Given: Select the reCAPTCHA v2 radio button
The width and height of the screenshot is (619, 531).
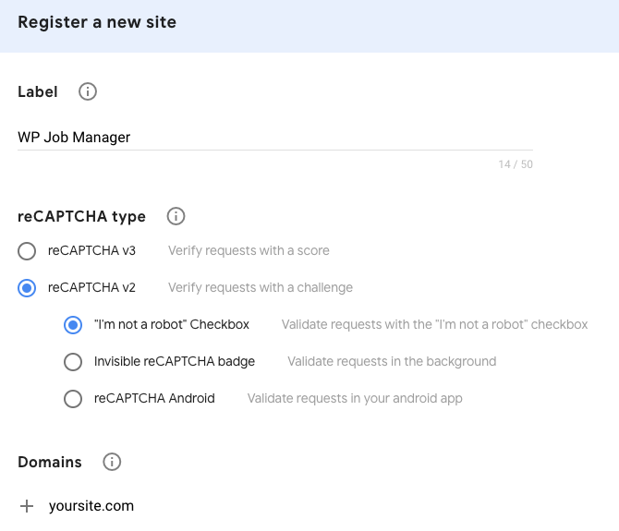Looking at the screenshot, I should click(x=27, y=288).
